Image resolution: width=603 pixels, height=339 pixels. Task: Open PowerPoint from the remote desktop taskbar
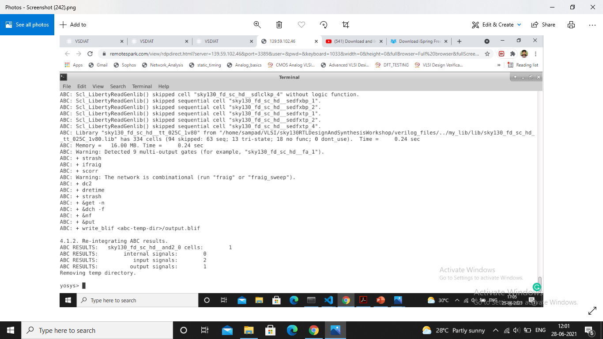click(x=381, y=300)
